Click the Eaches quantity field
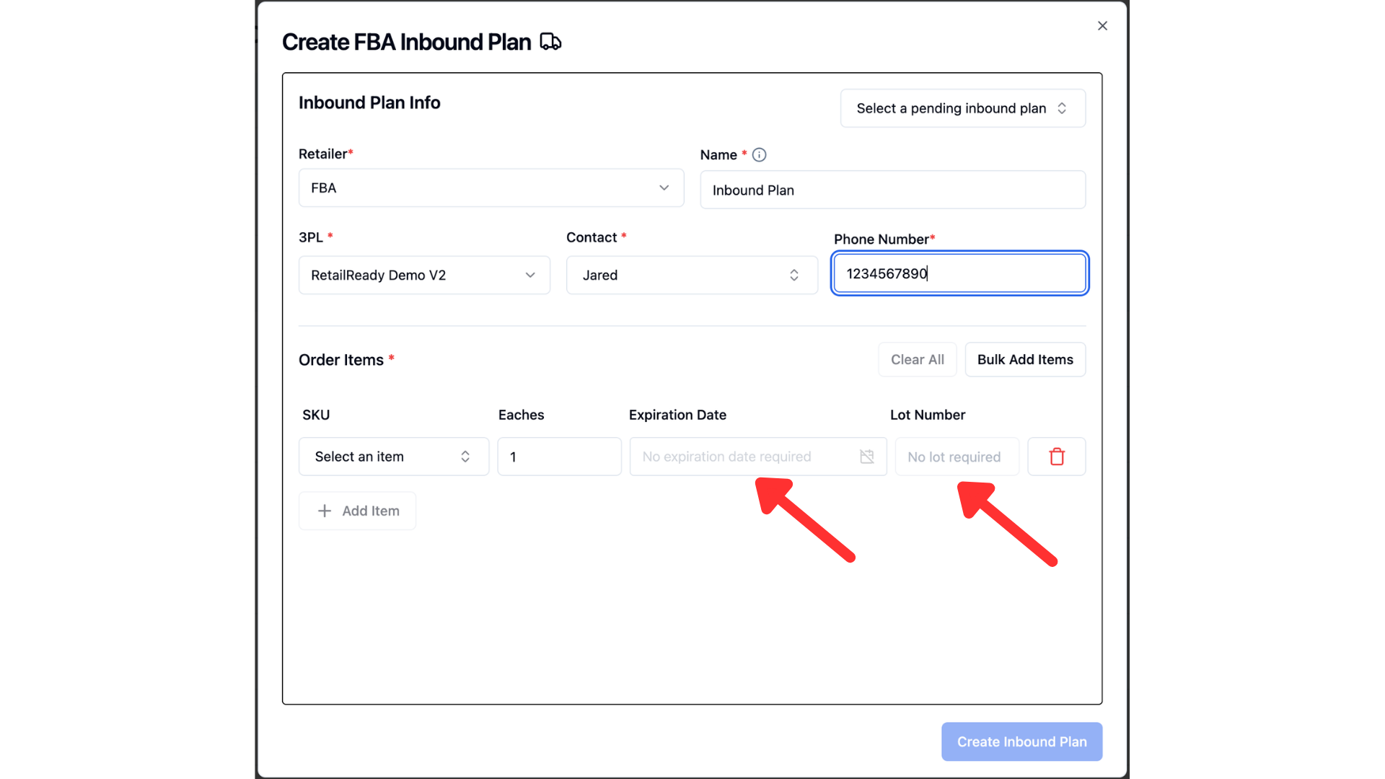Image resolution: width=1385 pixels, height=779 pixels. click(x=559, y=457)
